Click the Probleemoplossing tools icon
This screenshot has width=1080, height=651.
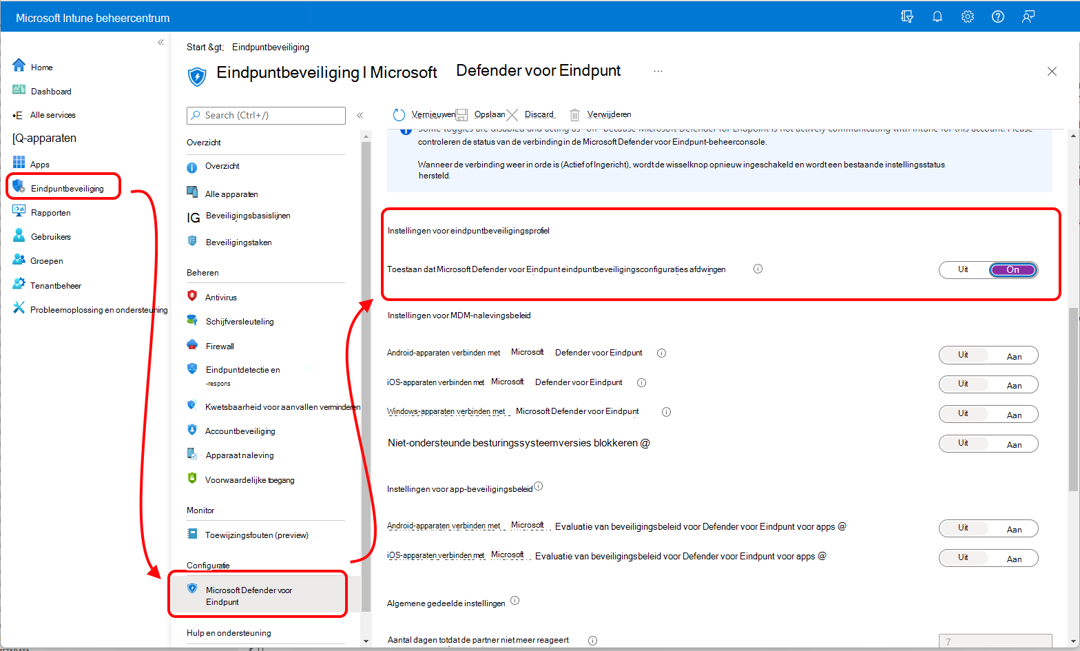[19, 308]
